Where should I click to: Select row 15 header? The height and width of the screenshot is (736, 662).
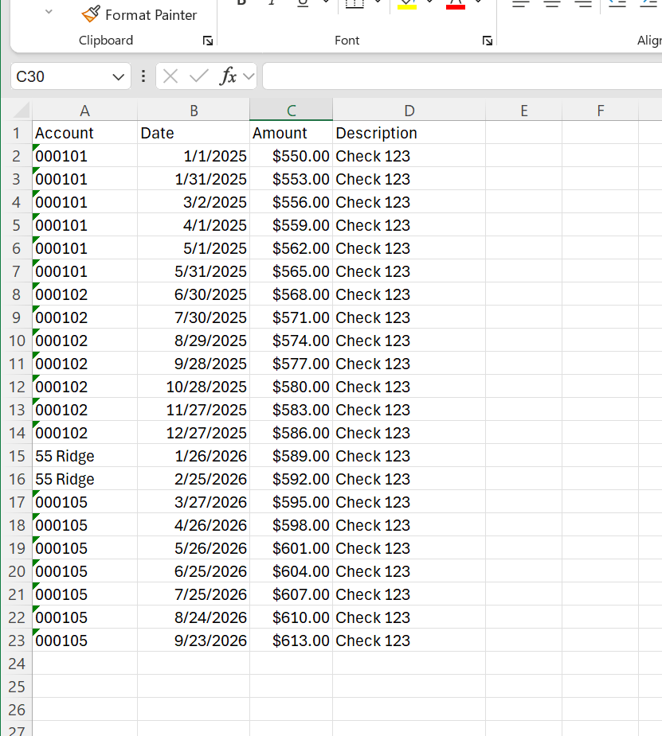click(x=17, y=456)
